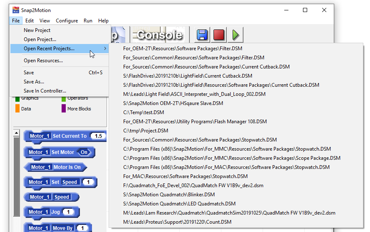The height and width of the screenshot is (232, 370).
Task: Click the Motor_1 Speed reporter block
Action: [51, 197]
